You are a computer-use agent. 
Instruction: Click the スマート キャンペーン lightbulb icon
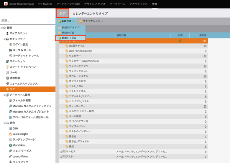(7, 67)
